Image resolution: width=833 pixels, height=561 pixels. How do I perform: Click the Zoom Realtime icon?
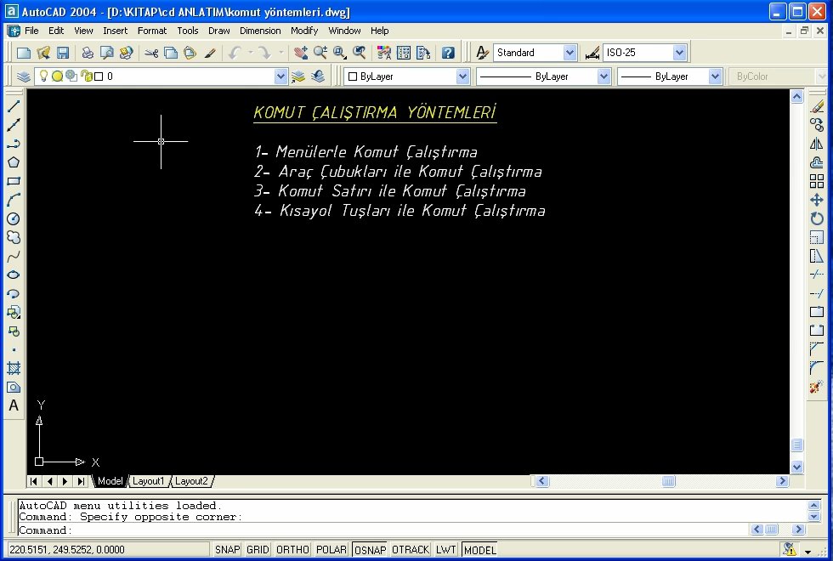[320, 53]
